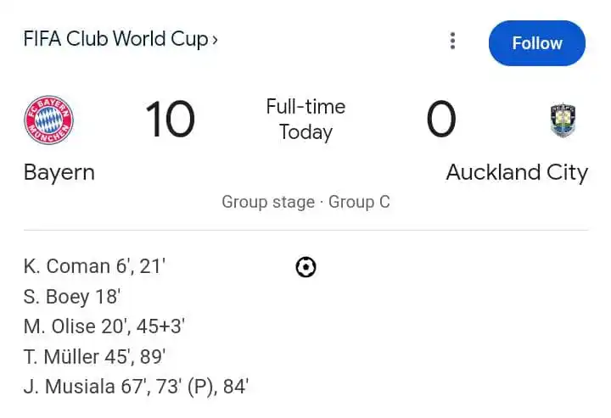The width and height of the screenshot is (611, 418).
Task: Click the Follow button
Action: (536, 43)
